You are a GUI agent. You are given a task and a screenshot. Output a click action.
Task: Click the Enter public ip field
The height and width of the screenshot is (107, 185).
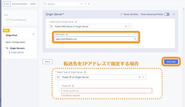(107, 91)
